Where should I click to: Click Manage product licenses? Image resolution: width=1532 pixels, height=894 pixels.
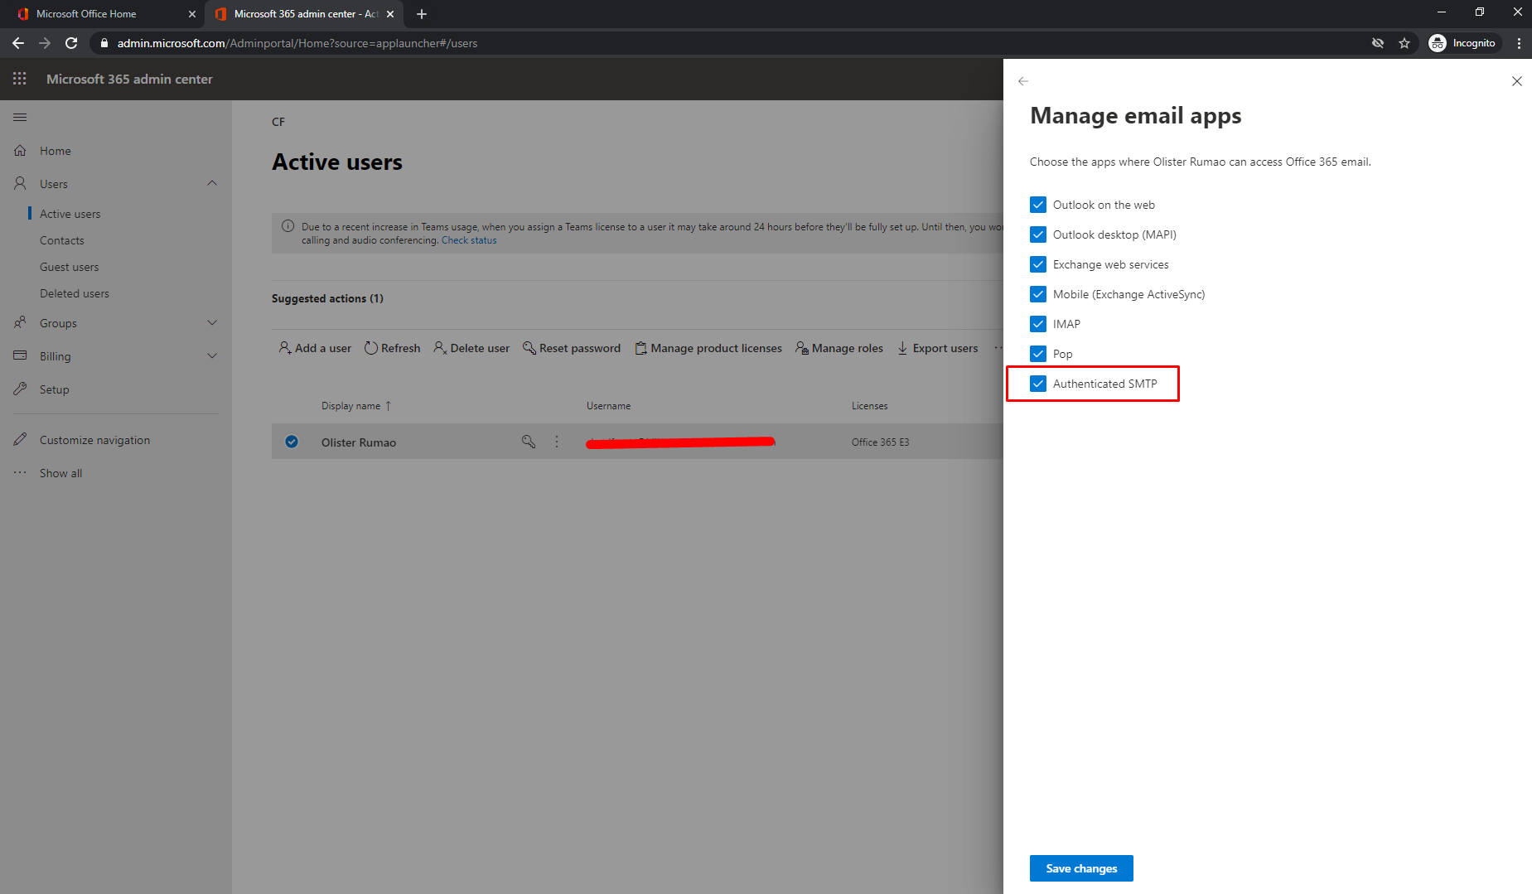(708, 348)
